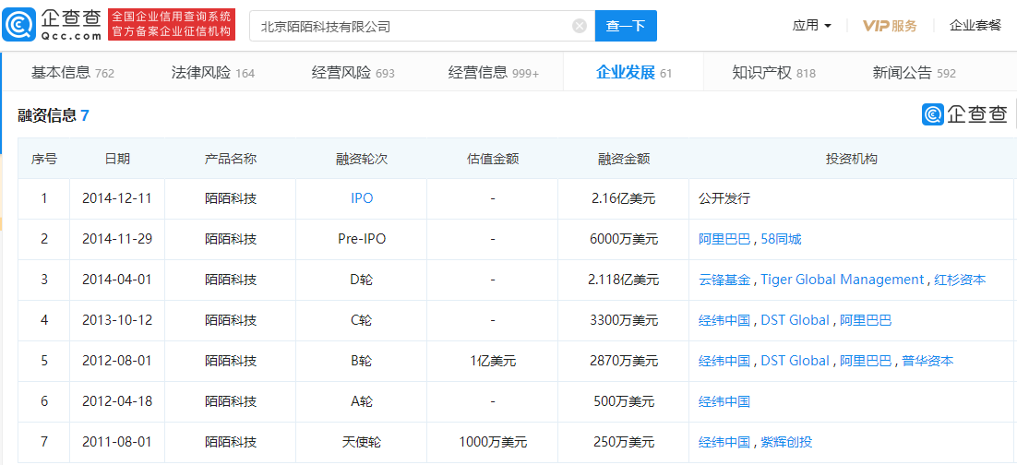Click the IPO financing round link
This screenshot has width=1017, height=465.
click(362, 198)
